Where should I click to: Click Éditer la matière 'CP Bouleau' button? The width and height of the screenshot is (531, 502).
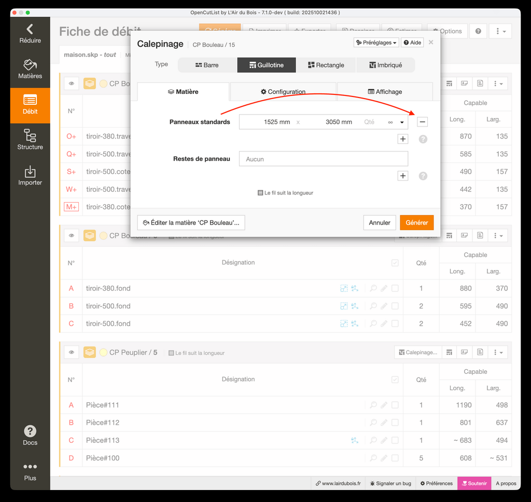(x=191, y=222)
